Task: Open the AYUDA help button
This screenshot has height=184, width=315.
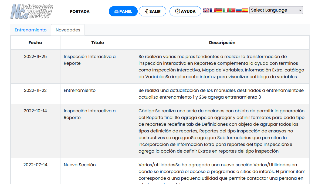Action: (185, 12)
